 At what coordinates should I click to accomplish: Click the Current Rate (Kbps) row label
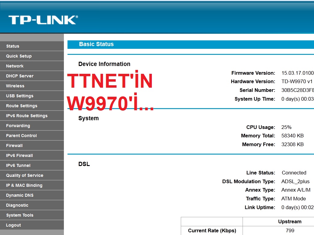(212, 230)
